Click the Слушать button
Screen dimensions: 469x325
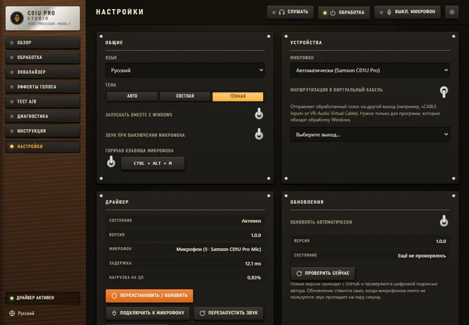[290, 12]
